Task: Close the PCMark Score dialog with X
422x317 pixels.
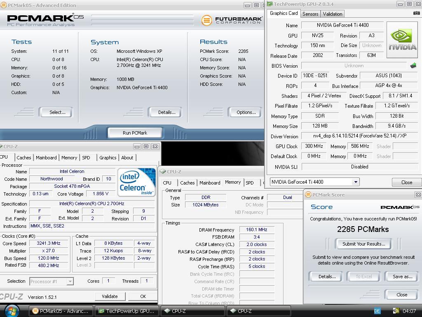Action: [418, 195]
